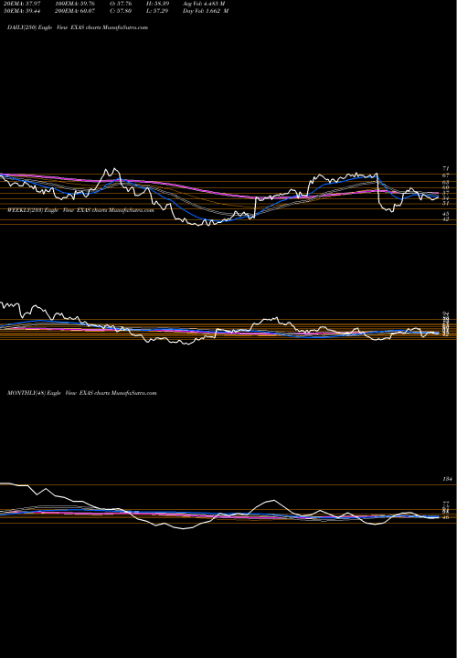Click the 200EMA: 69.07 value
Image resolution: width=457 pixels, height=658 pixels.
click(75, 11)
